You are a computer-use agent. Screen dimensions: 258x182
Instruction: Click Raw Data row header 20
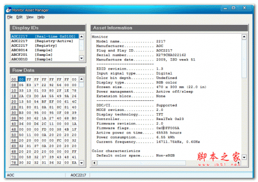(x=14, y=102)
